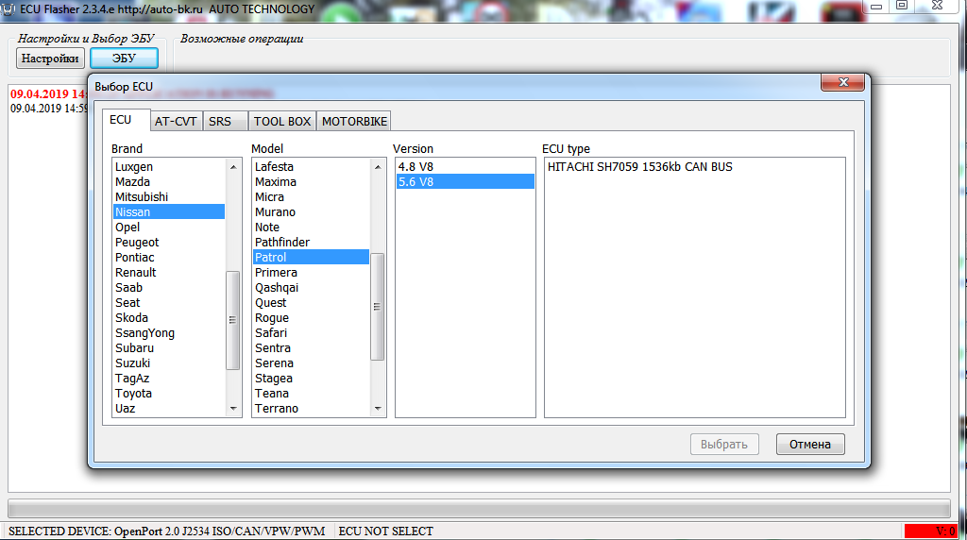Image resolution: width=967 pixels, height=540 pixels.
Task: Pick Skoda brand
Action: point(168,317)
